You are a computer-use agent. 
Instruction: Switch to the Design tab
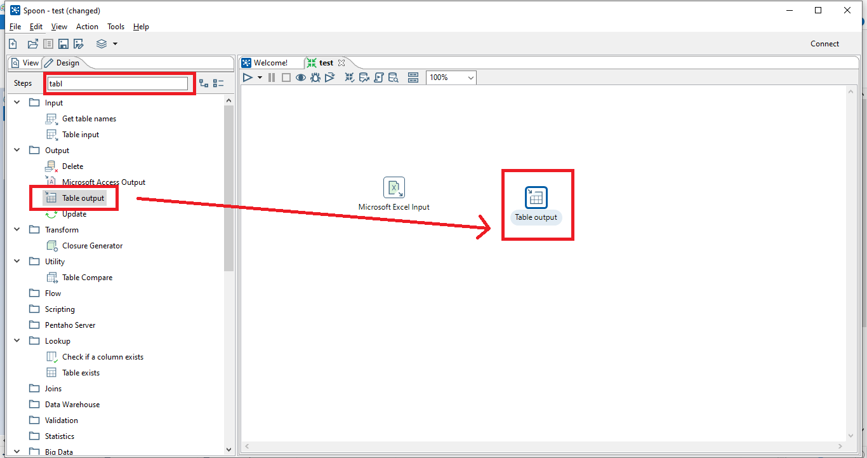pyautogui.click(x=62, y=63)
